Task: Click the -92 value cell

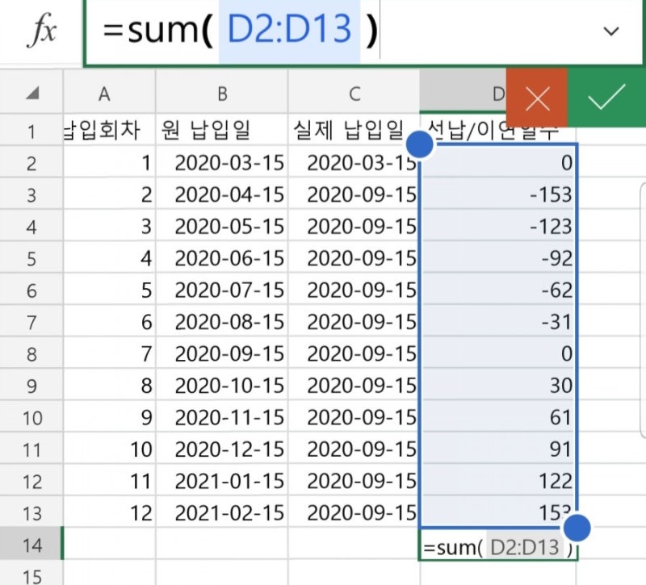Action: point(497,258)
